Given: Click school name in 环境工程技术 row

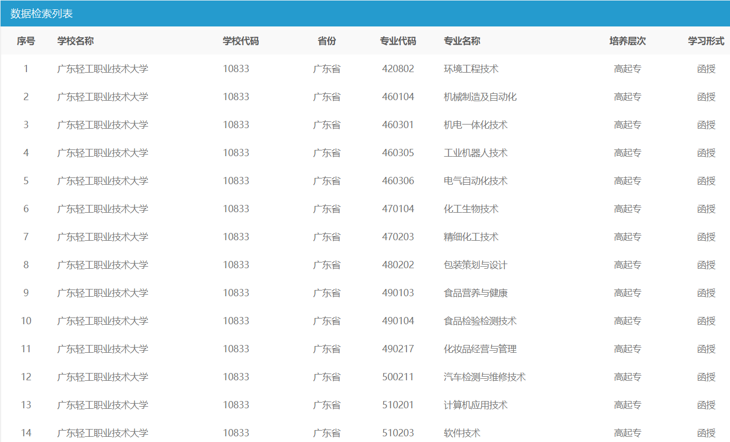Looking at the screenshot, I should (103, 69).
